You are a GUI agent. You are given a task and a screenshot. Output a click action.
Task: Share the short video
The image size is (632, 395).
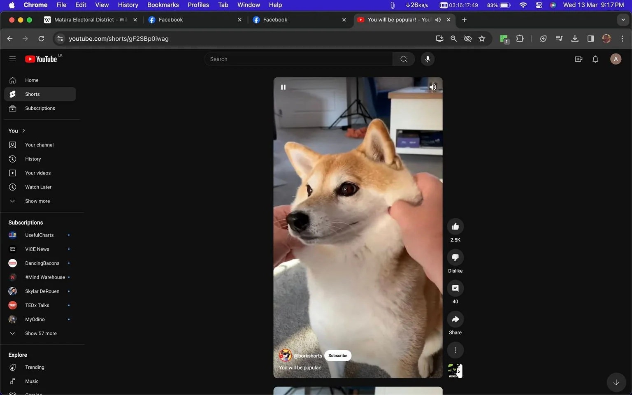tap(455, 319)
